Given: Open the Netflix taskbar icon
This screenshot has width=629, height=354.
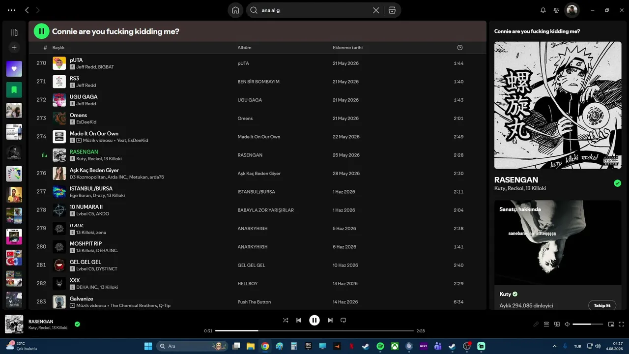Looking at the screenshot, I should point(351,346).
